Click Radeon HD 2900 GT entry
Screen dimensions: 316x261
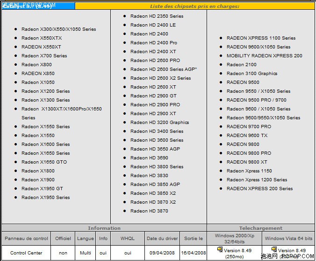pyautogui.click(x=153, y=96)
